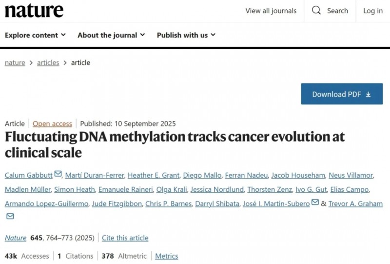Click the Log in menu item
Viewport: 390px width, 264px height.
373,11
